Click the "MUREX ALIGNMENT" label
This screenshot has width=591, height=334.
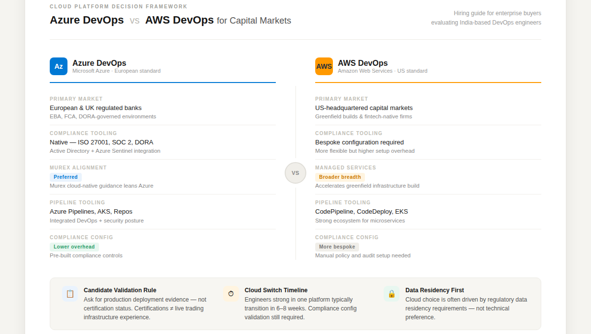(78, 167)
